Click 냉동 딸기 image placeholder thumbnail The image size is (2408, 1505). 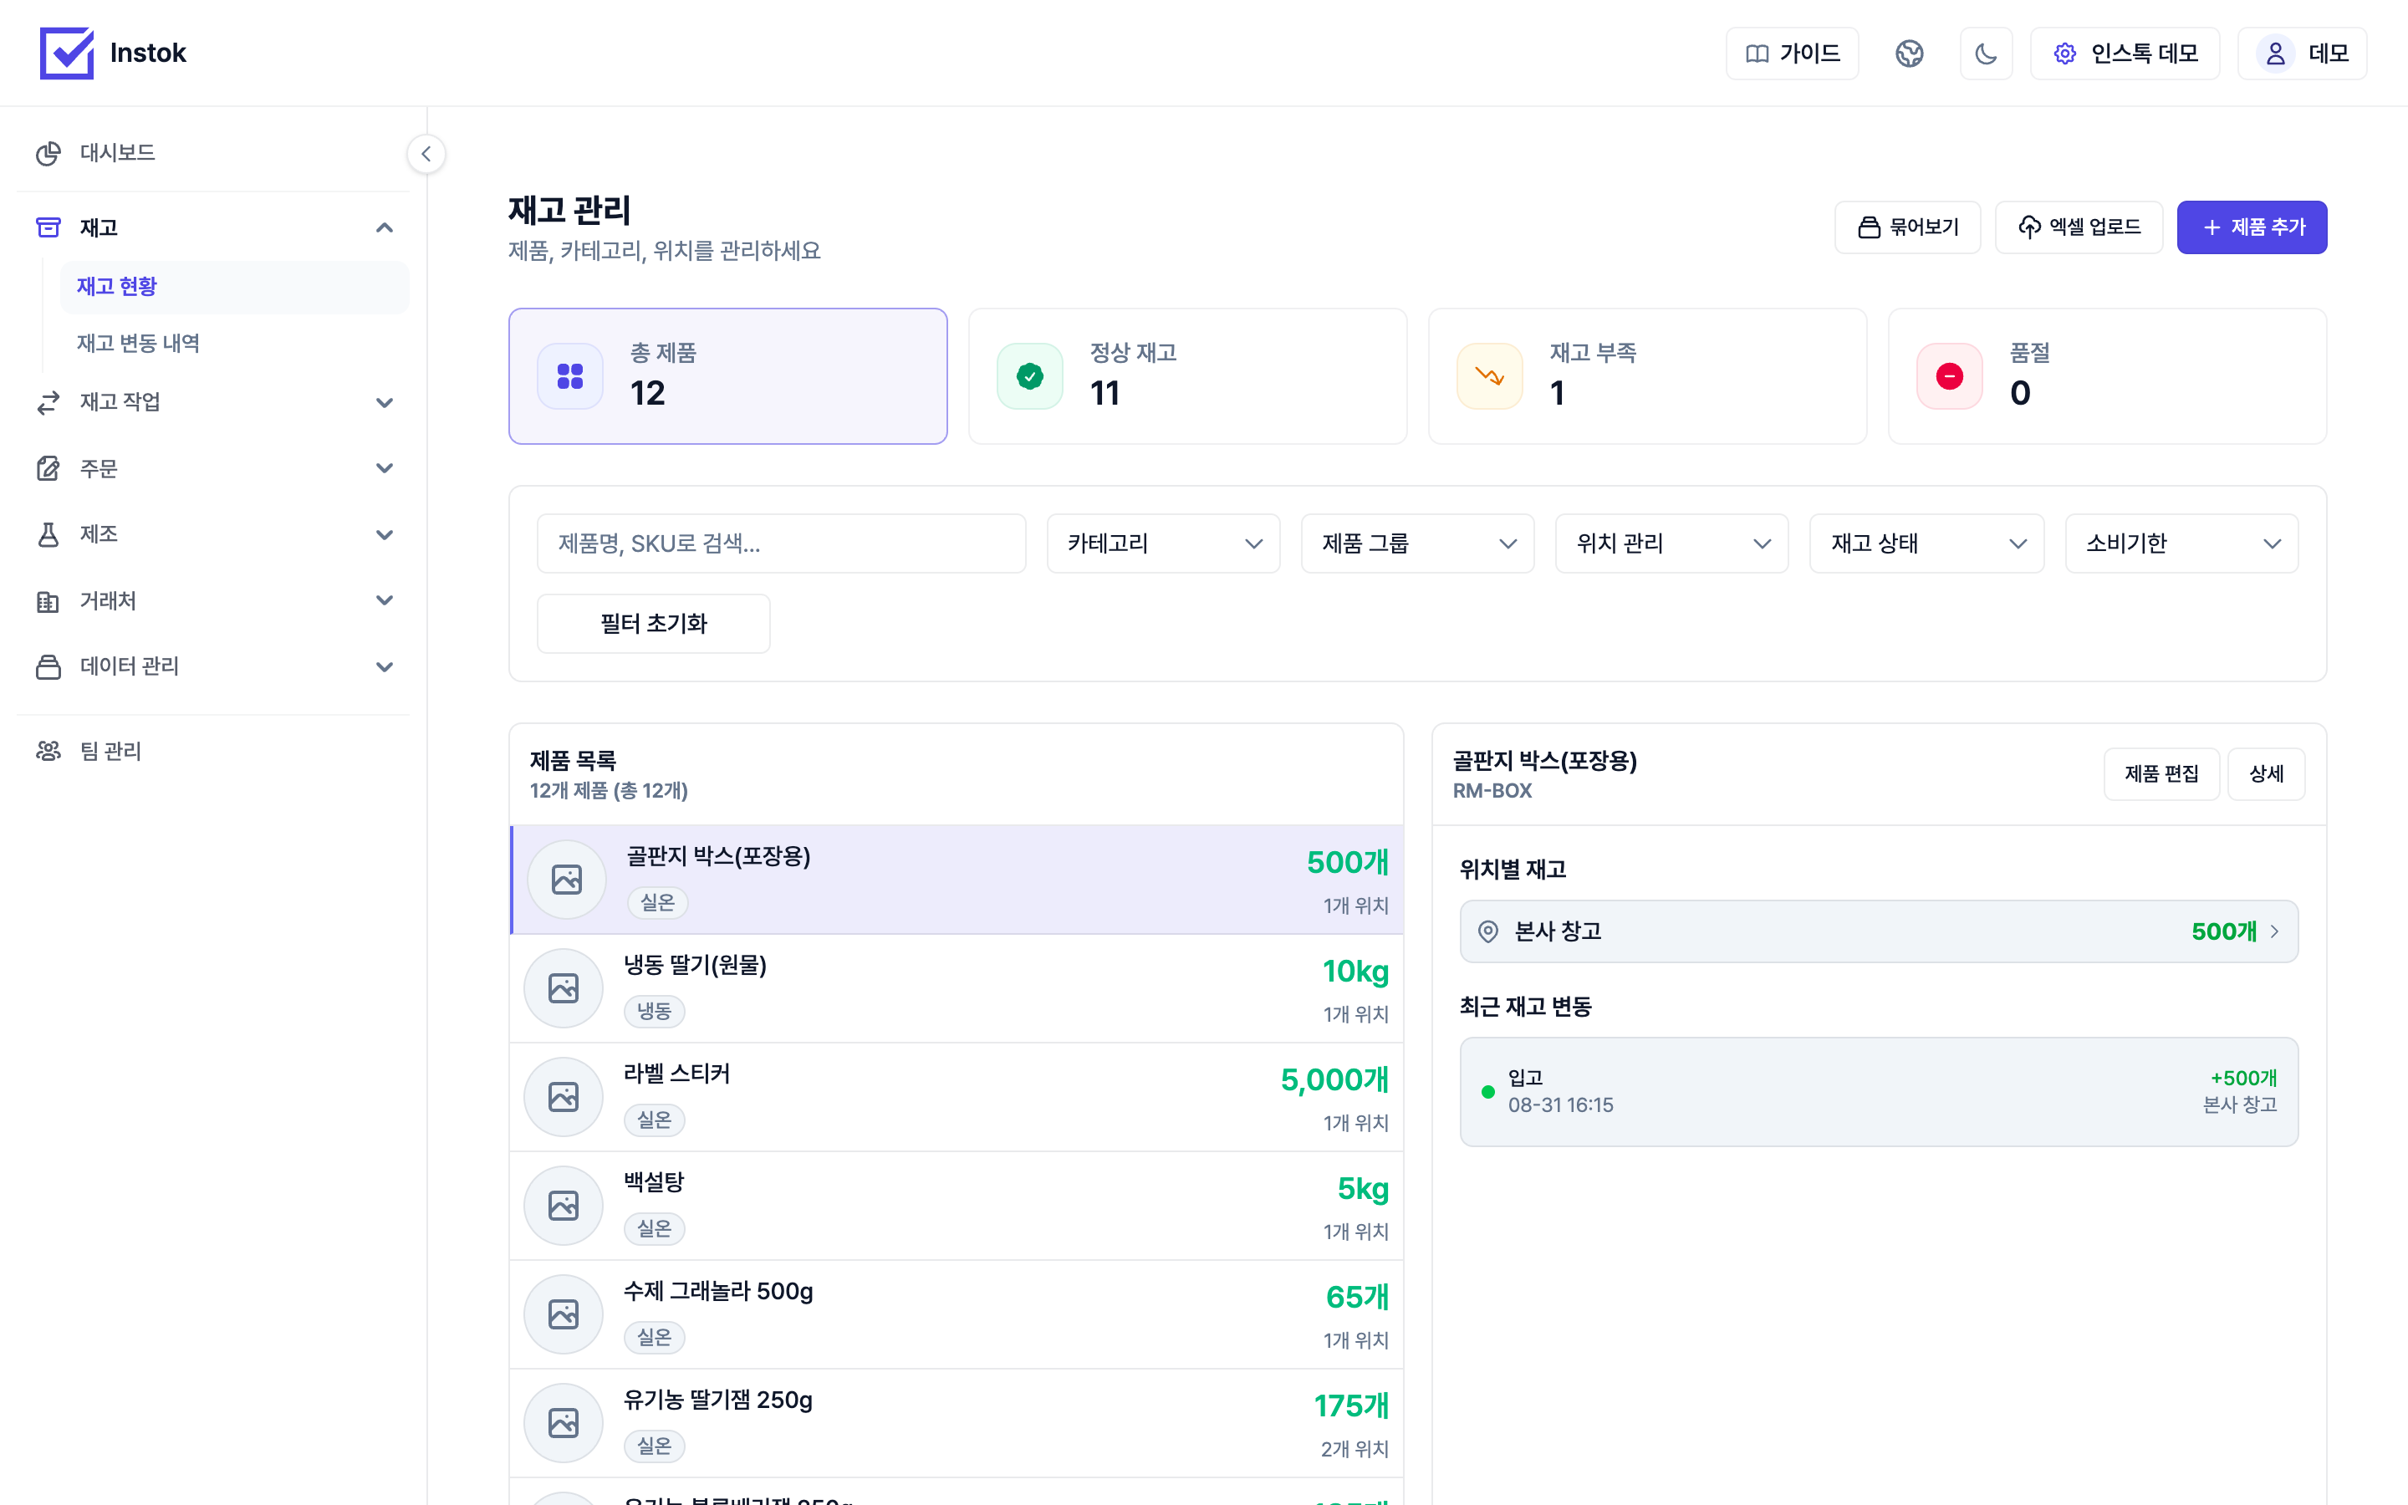tap(564, 988)
